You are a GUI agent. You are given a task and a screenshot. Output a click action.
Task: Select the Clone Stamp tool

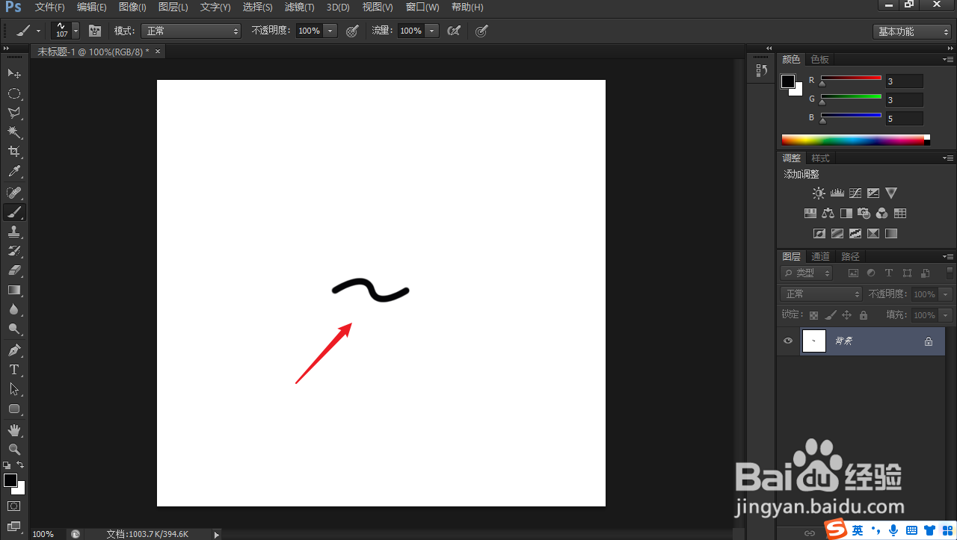click(x=13, y=232)
